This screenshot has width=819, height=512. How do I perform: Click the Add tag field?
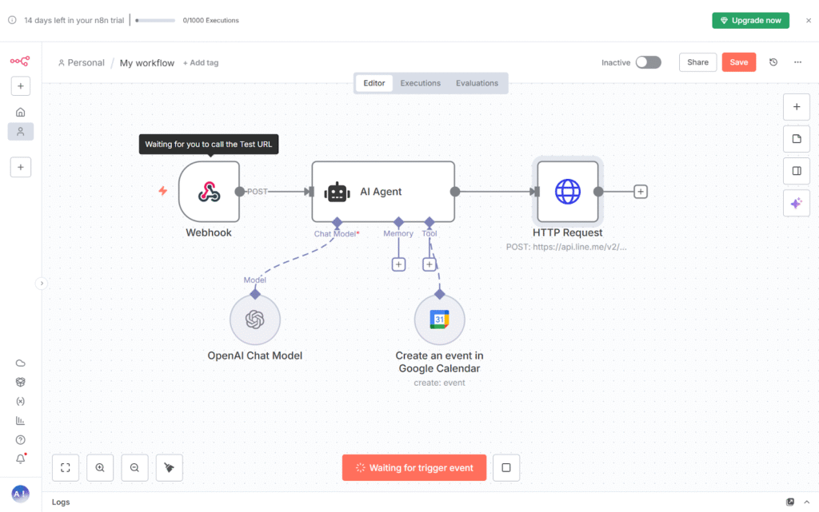[201, 63]
